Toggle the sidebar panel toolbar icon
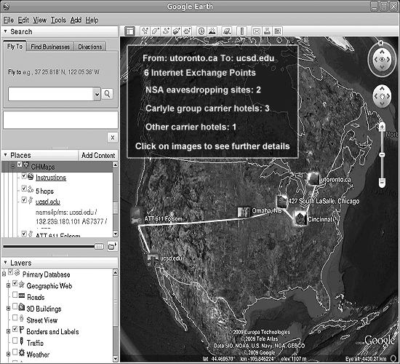Image resolution: width=400 pixels, height=364 pixels. click(x=130, y=31)
